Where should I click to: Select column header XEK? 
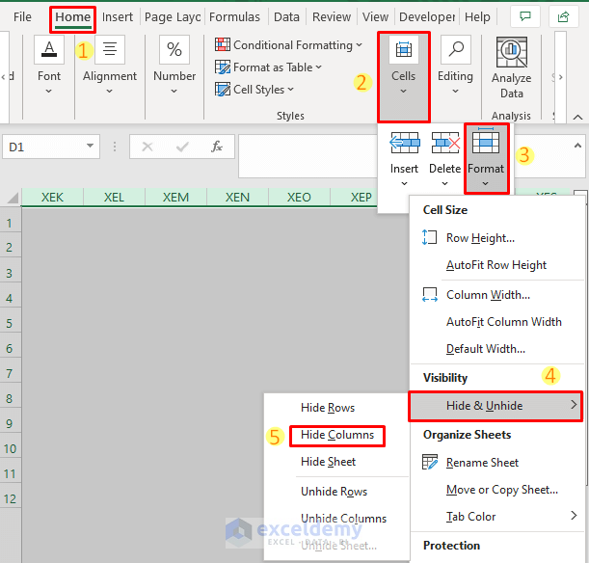[52, 198]
